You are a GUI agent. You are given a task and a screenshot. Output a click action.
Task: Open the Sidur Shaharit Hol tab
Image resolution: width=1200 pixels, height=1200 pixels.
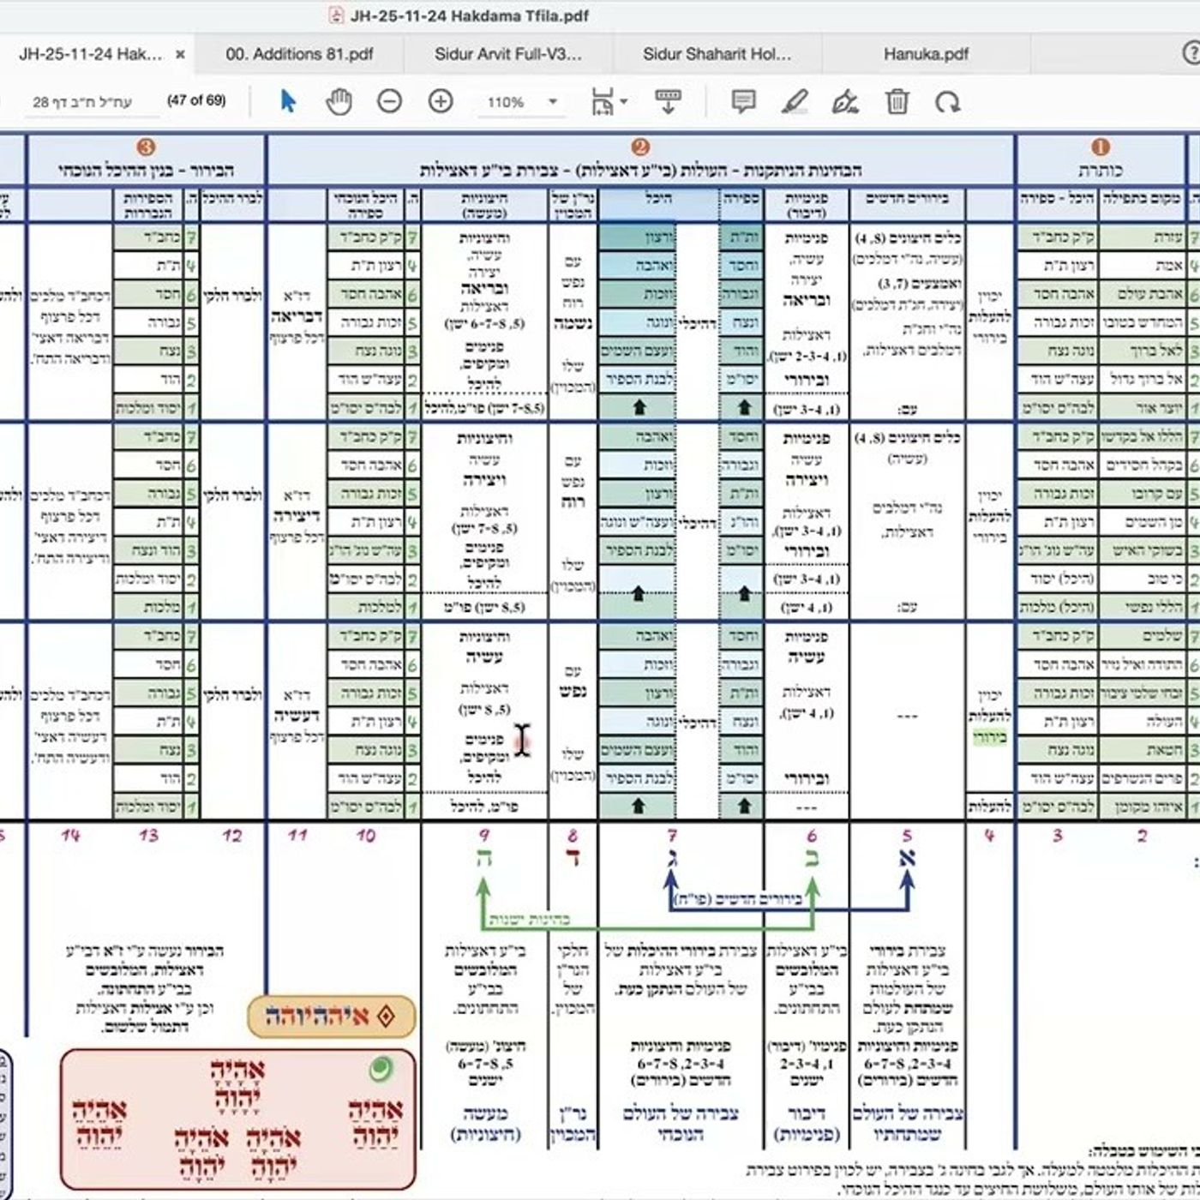(x=717, y=54)
